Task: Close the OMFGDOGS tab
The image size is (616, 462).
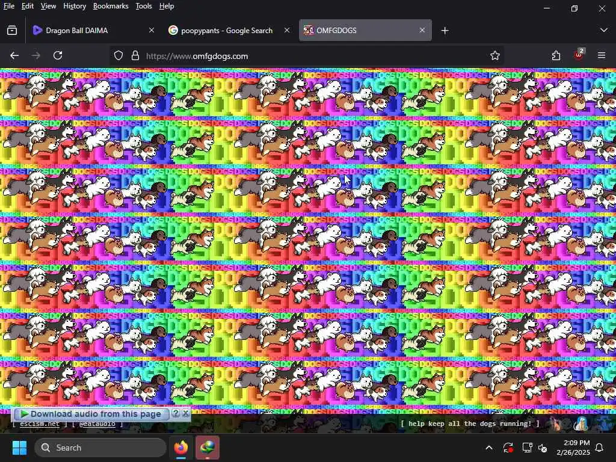Action: point(422,30)
